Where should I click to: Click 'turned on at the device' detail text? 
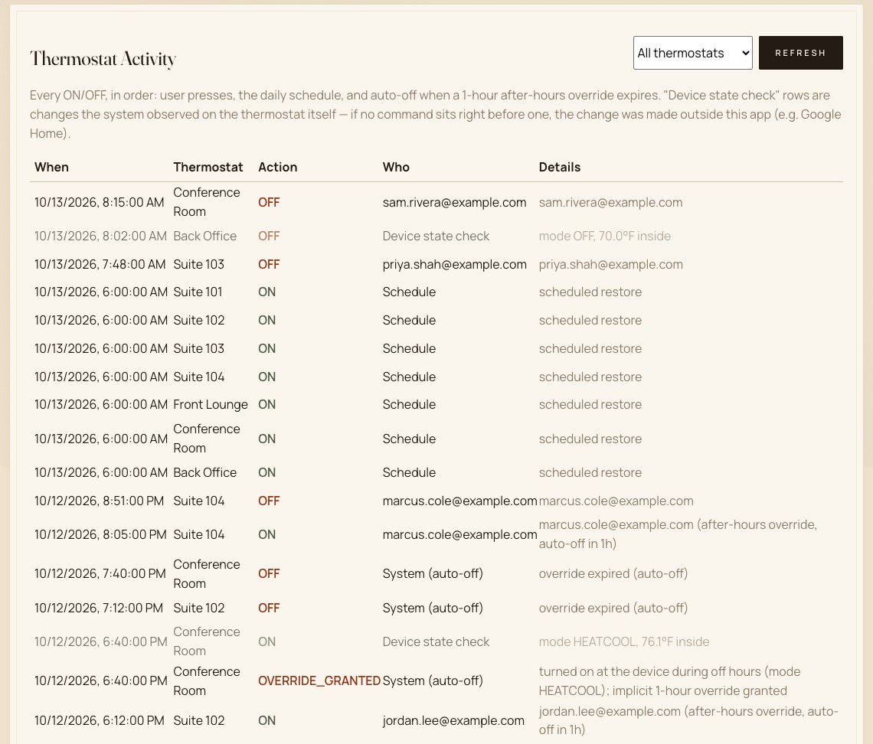pyautogui.click(x=669, y=680)
